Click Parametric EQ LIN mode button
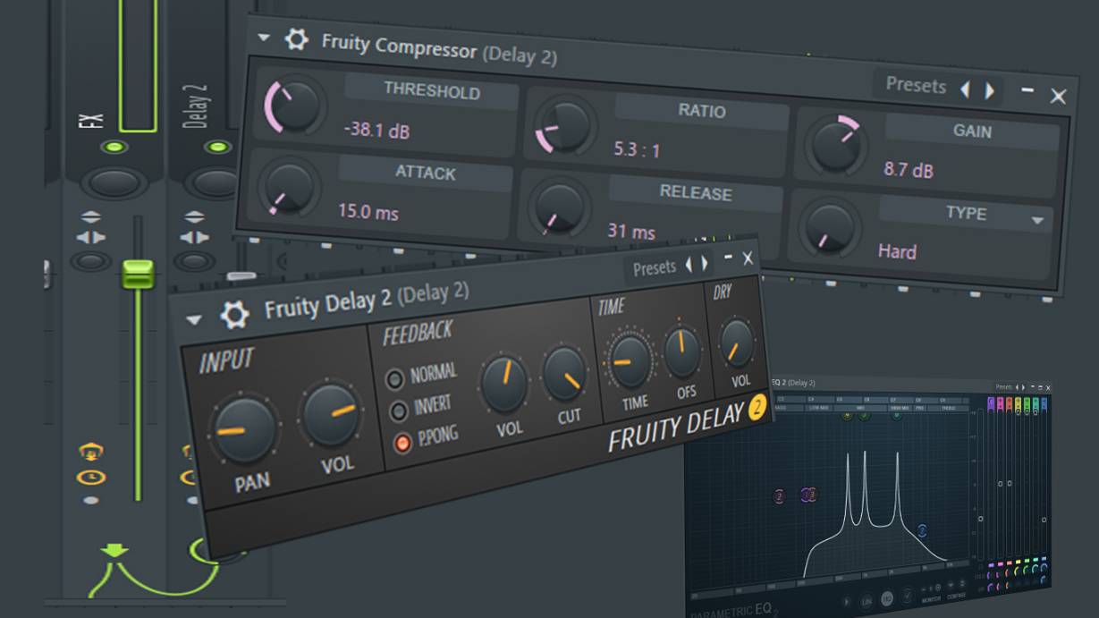The width and height of the screenshot is (1099, 618). (867, 602)
